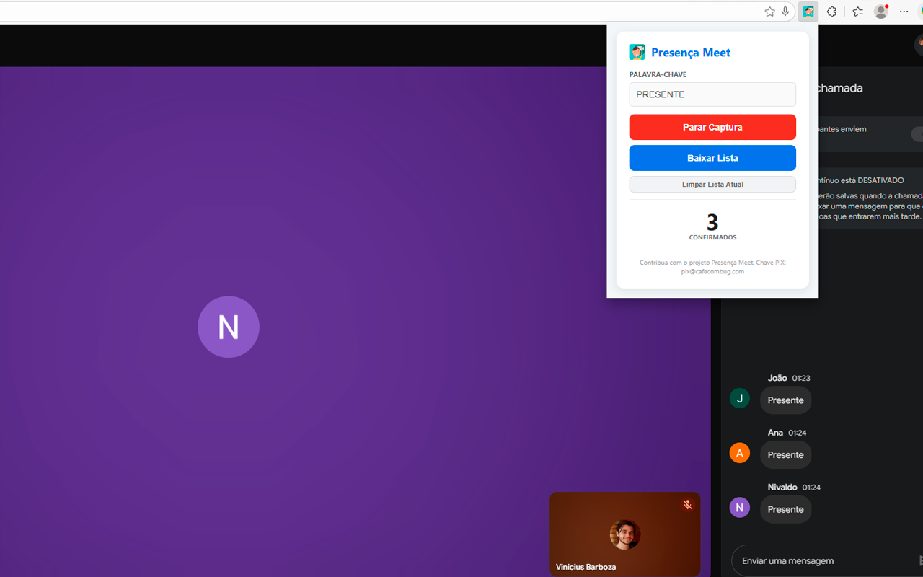
Task: Edit the PALAVRA-CHAVE keyword field
Action: pos(712,94)
